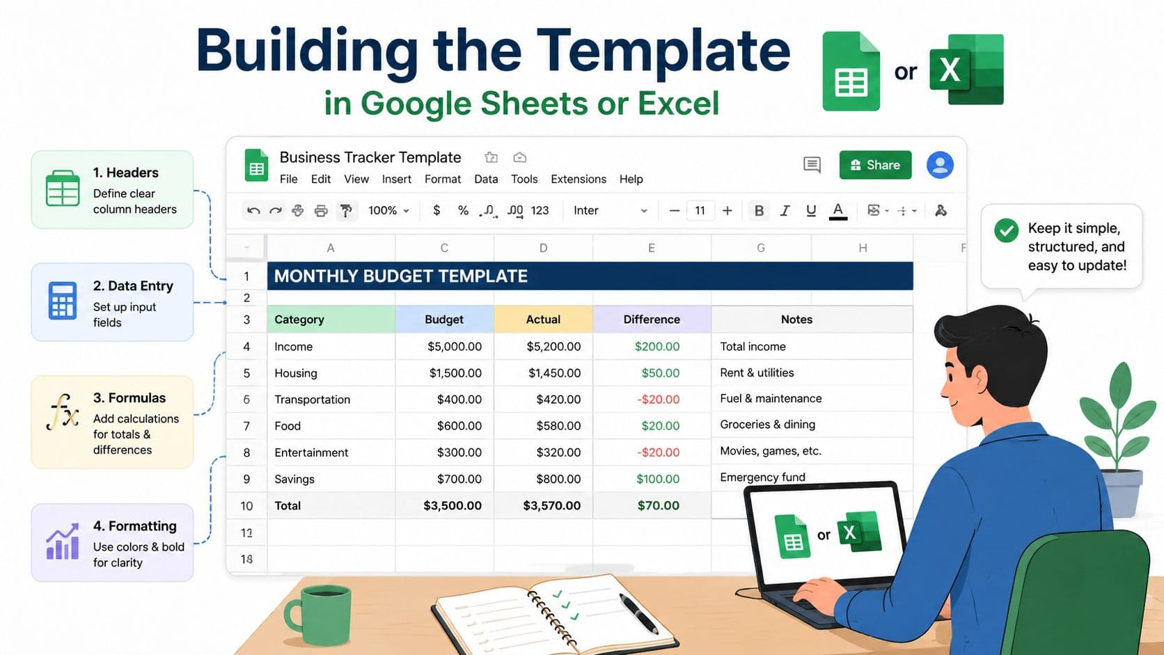1164x655 pixels.
Task: Open the 123 number formats menu
Action: click(540, 210)
